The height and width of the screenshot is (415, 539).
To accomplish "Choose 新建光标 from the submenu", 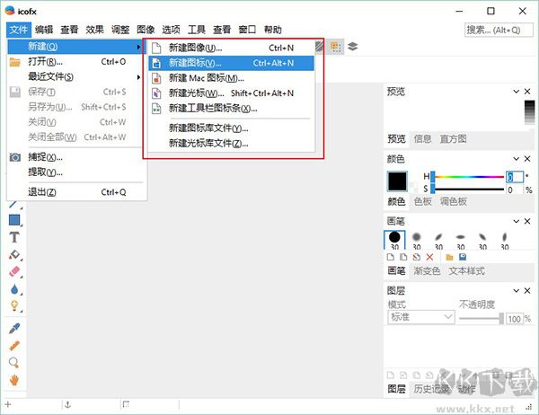I will coord(232,93).
